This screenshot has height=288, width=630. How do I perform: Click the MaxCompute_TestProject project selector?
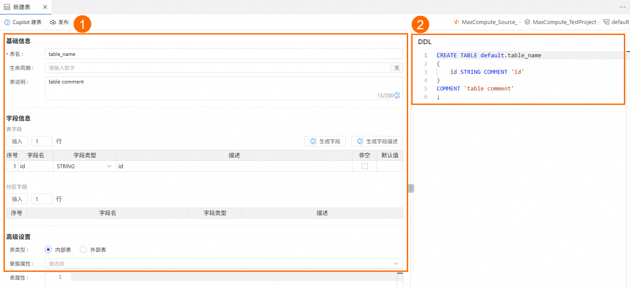pos(562,22)
